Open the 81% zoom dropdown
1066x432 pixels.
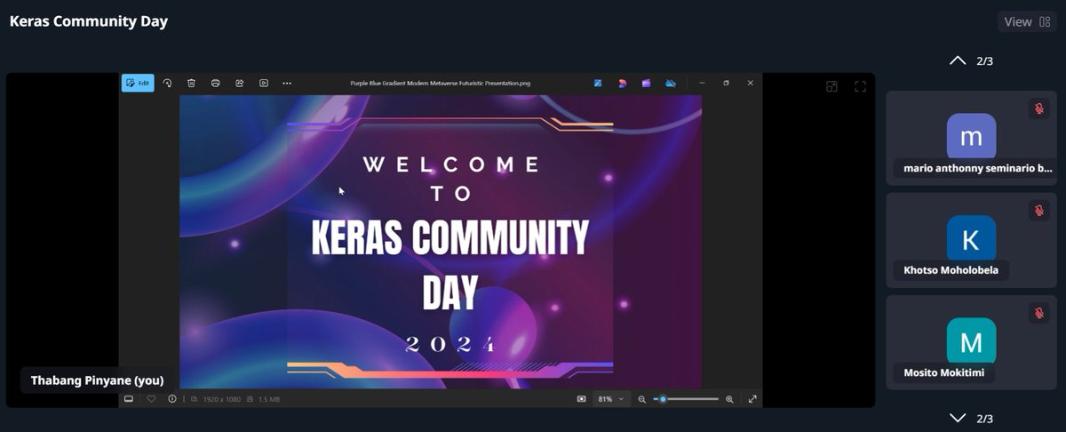click(x=612, y=399)
